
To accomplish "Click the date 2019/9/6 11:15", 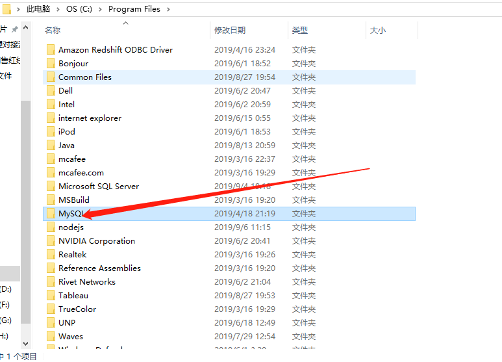I will tap(242, 227).
